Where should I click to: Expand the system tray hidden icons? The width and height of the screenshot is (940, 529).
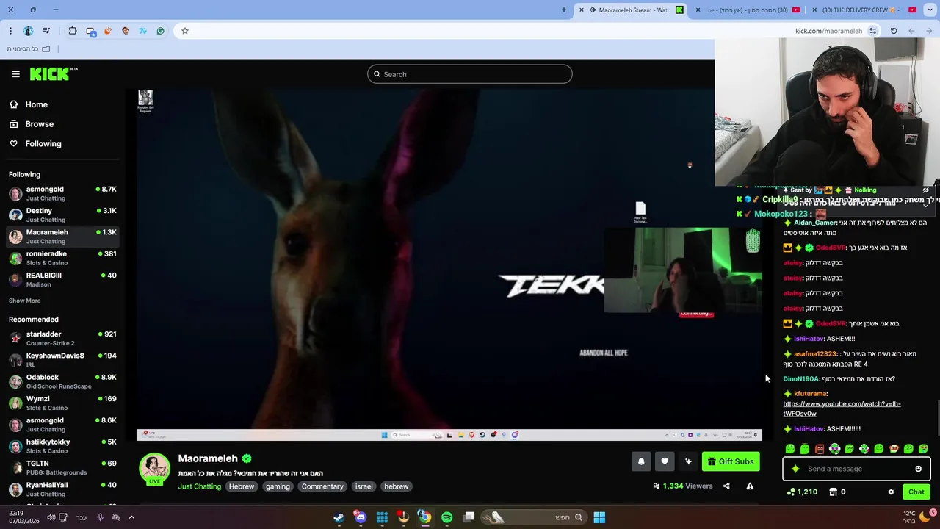click(x=131, y=517)
